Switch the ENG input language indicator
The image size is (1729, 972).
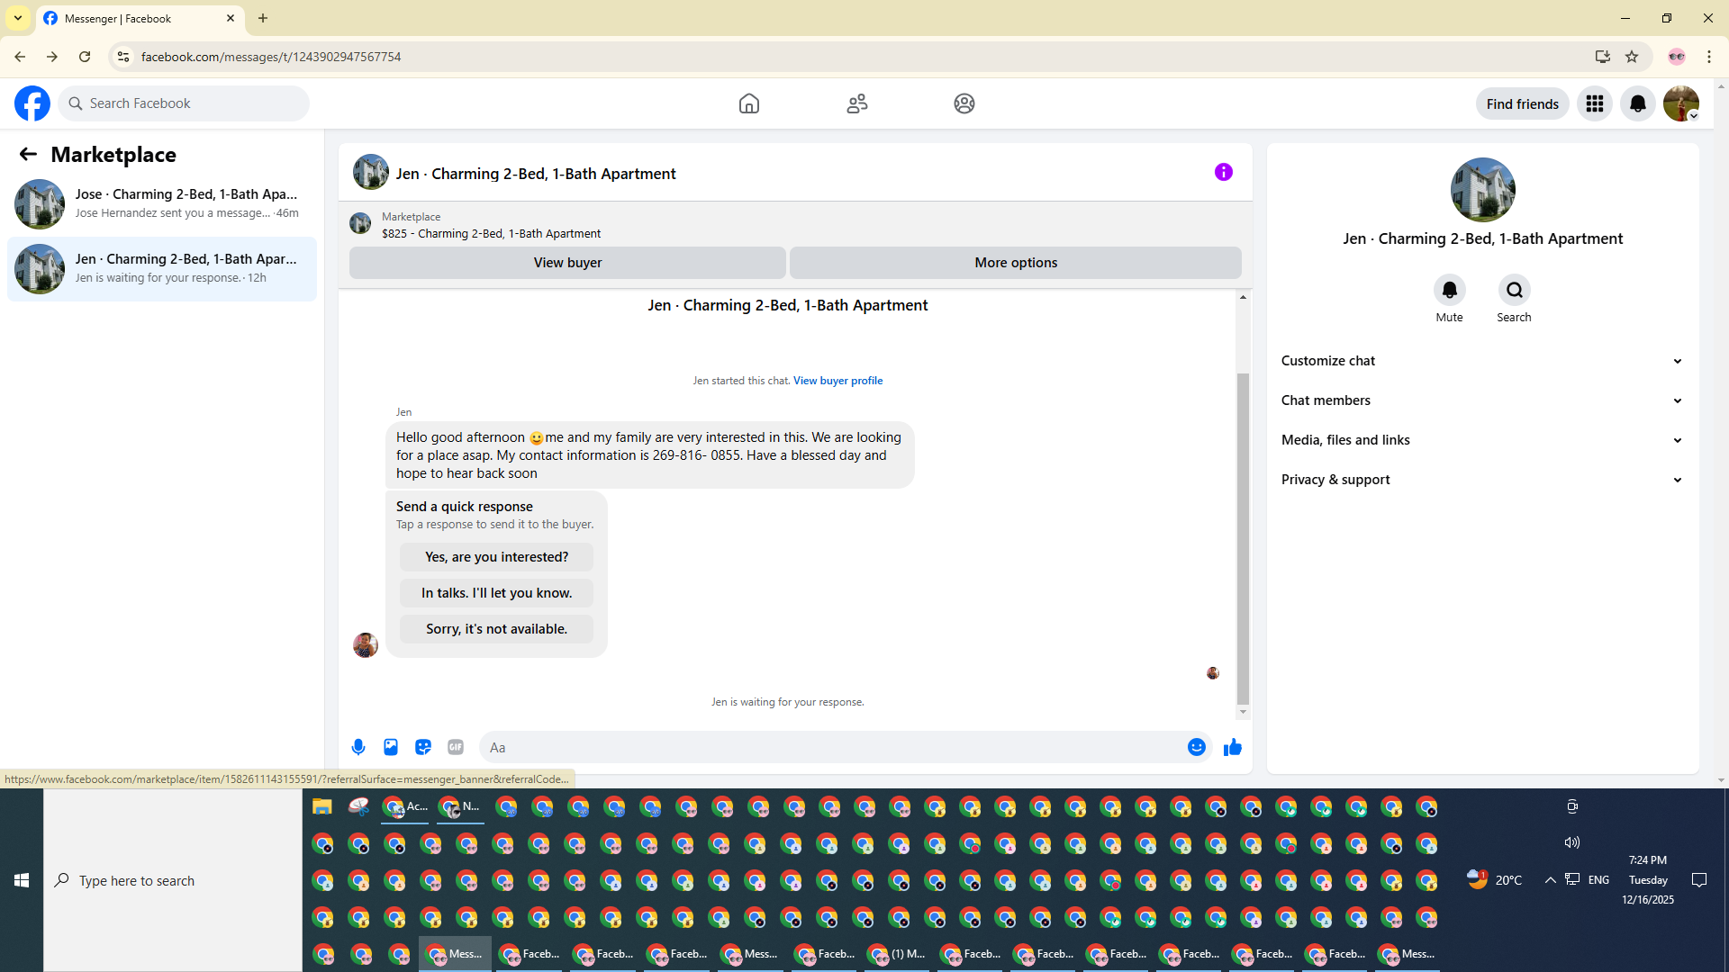coord(1598,880)
